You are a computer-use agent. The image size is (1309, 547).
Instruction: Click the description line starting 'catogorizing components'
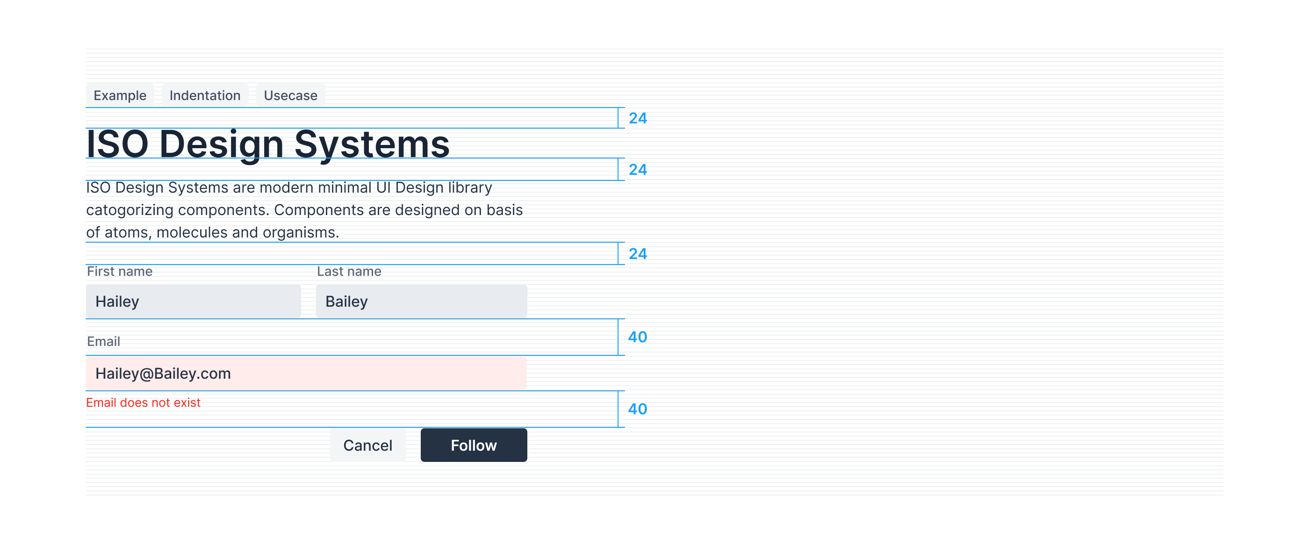pyautogui.click(x=304, y=210)
